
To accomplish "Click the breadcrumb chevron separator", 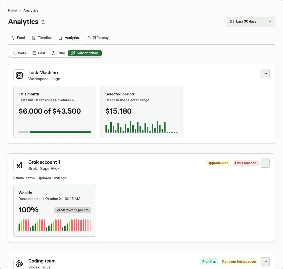I will pyautogui.click(x=20, y=11).
